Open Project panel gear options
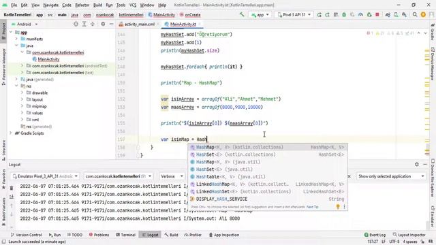This screenshot has width=436, height=245. (x=103, y=24)
